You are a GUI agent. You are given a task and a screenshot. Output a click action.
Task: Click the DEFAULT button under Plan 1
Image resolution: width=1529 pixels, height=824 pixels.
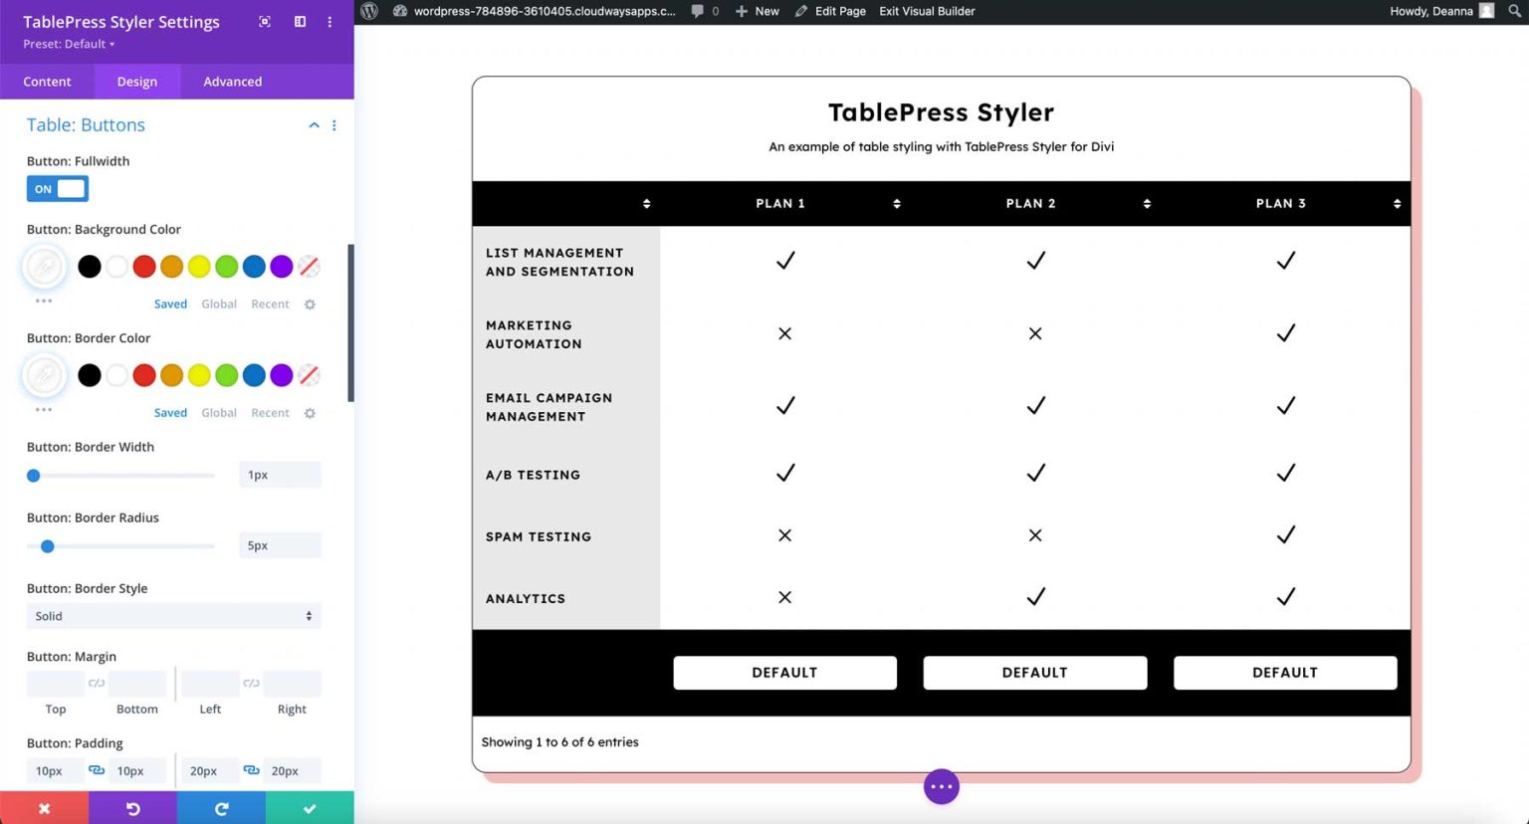click(784, 672)
